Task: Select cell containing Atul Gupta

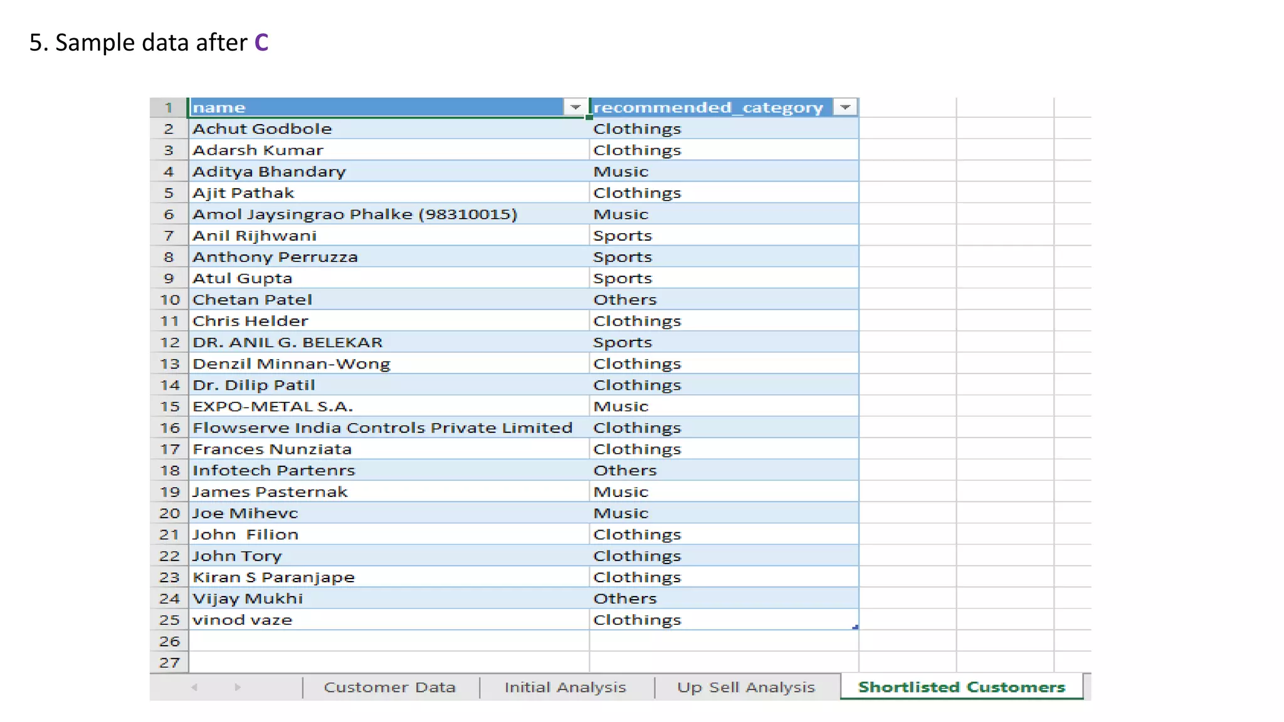Action: point(389,278)
